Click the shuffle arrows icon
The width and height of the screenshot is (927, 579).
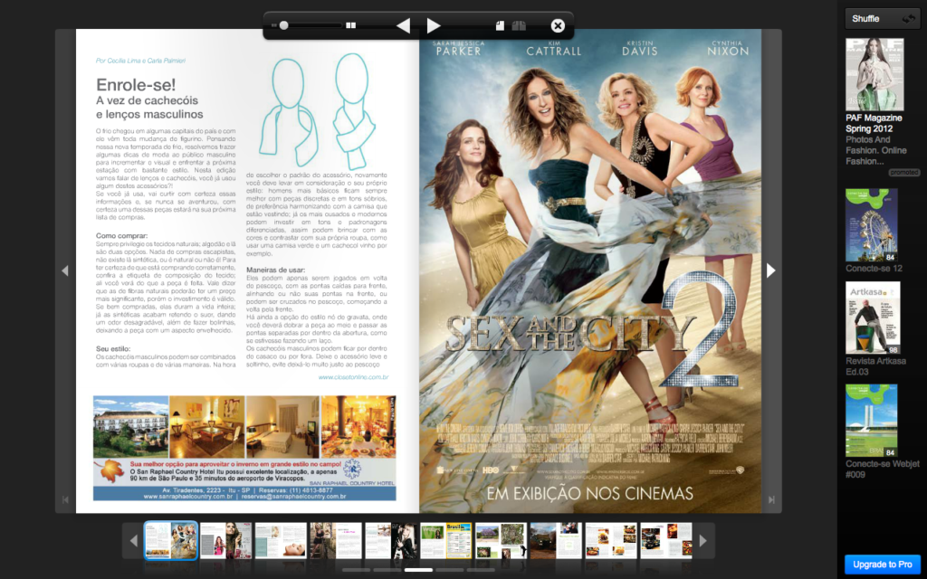point(908,19)
